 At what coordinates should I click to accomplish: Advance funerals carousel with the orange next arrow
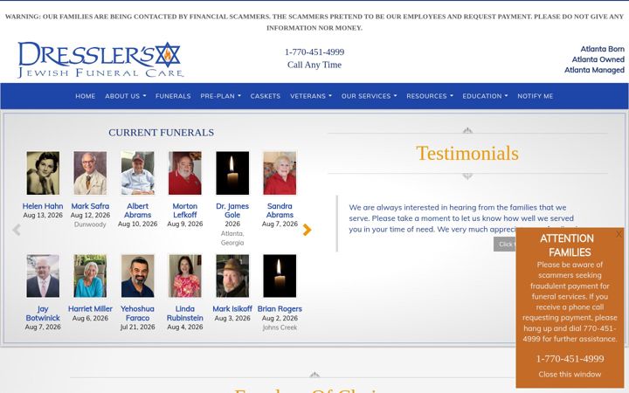[307, 230]
